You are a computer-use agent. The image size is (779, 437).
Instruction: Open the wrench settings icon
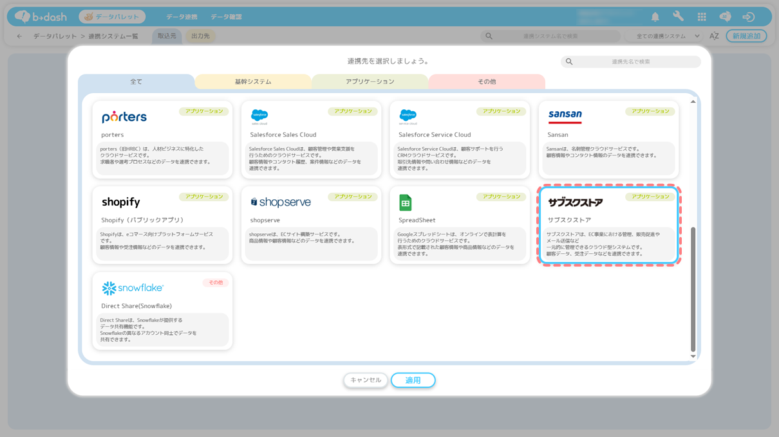[x=678, y=17]
